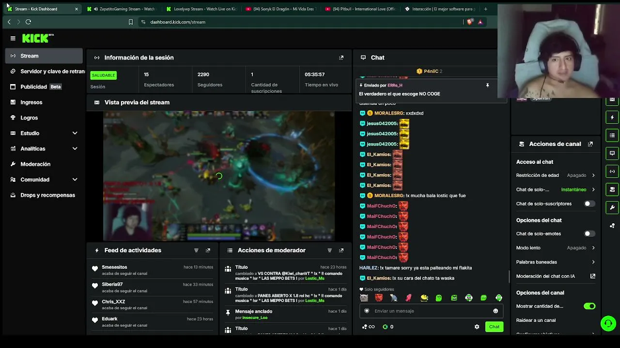
Task: Click the channel points infinity icon
Action: pos(369,327)
